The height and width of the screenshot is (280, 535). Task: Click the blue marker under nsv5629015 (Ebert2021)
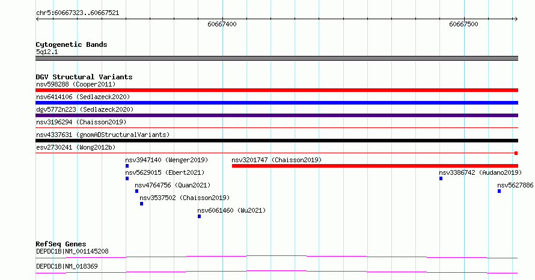(x=127, y=178)
